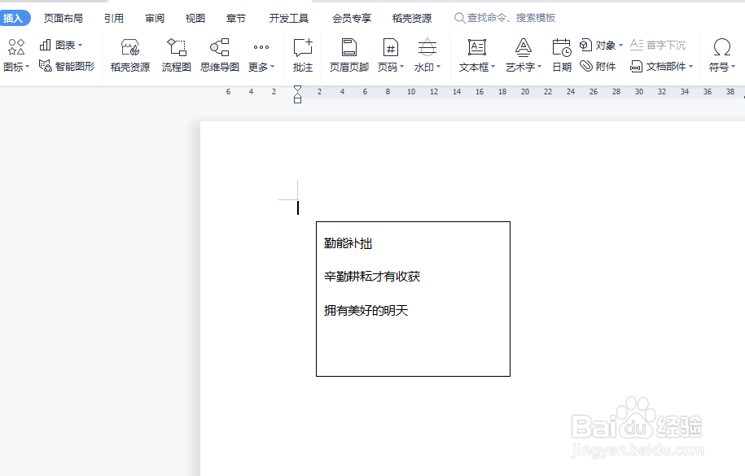Open the 更多 more options
Image resolution: width=745 pixels, height=476 pixels.
261,55
